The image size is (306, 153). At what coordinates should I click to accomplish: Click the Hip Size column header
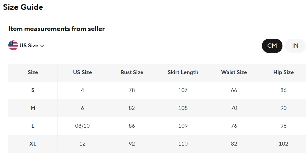(283, 72)
